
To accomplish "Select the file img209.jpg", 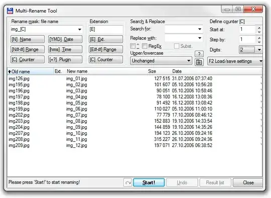I will [x=19, y=145].
